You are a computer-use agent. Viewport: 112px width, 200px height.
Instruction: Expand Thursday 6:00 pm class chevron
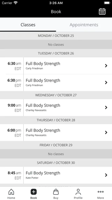coord(106,132)
